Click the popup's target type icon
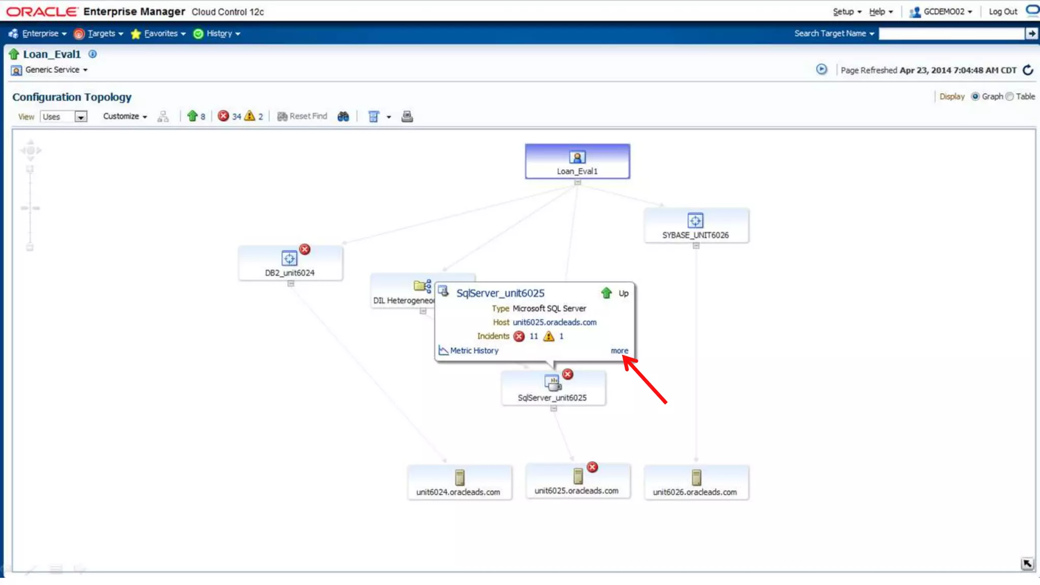The width and height of the screenshot is (1040, 585). point(443,291)
